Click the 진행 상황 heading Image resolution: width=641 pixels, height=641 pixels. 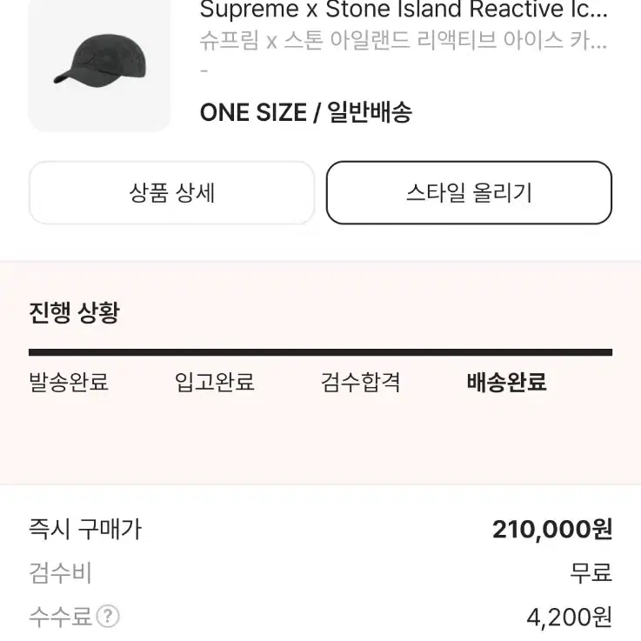[x=75, y=313]
